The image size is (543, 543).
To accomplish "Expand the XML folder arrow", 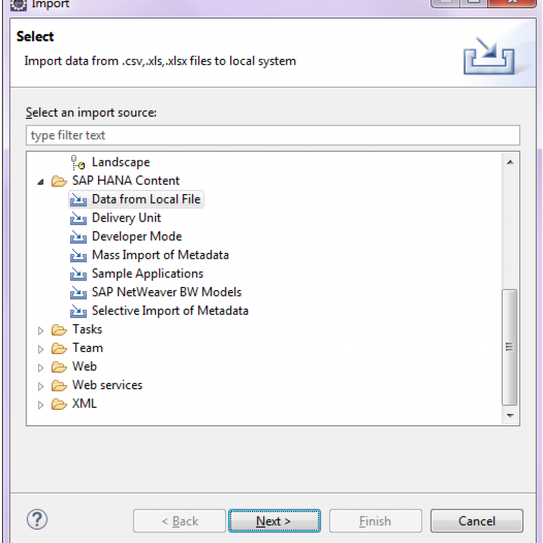I will 40,405.
